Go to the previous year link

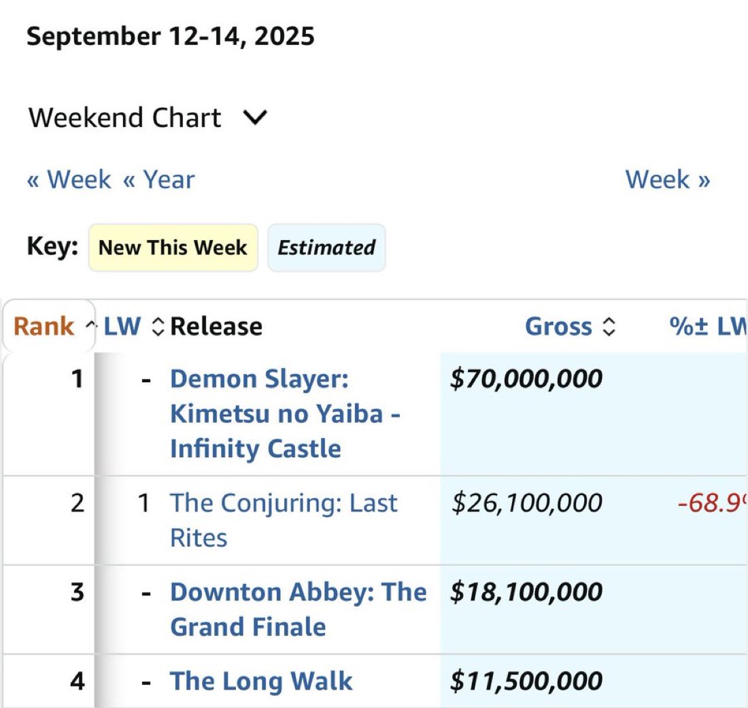[x=158, y=180]
